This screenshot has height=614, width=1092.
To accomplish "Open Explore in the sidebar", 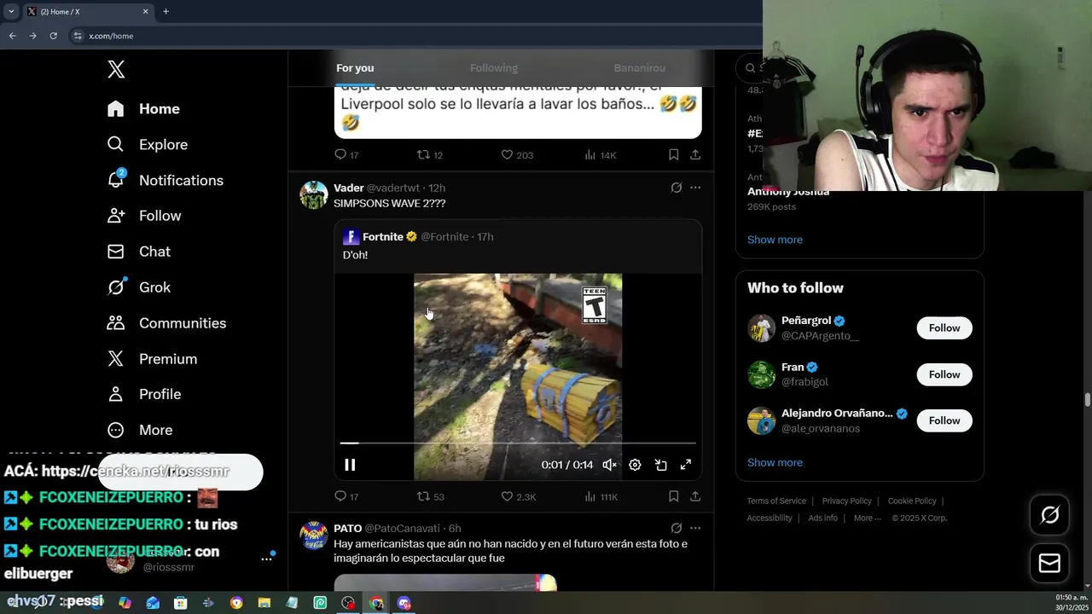I will pyautogui.click(x=148, y=145).
